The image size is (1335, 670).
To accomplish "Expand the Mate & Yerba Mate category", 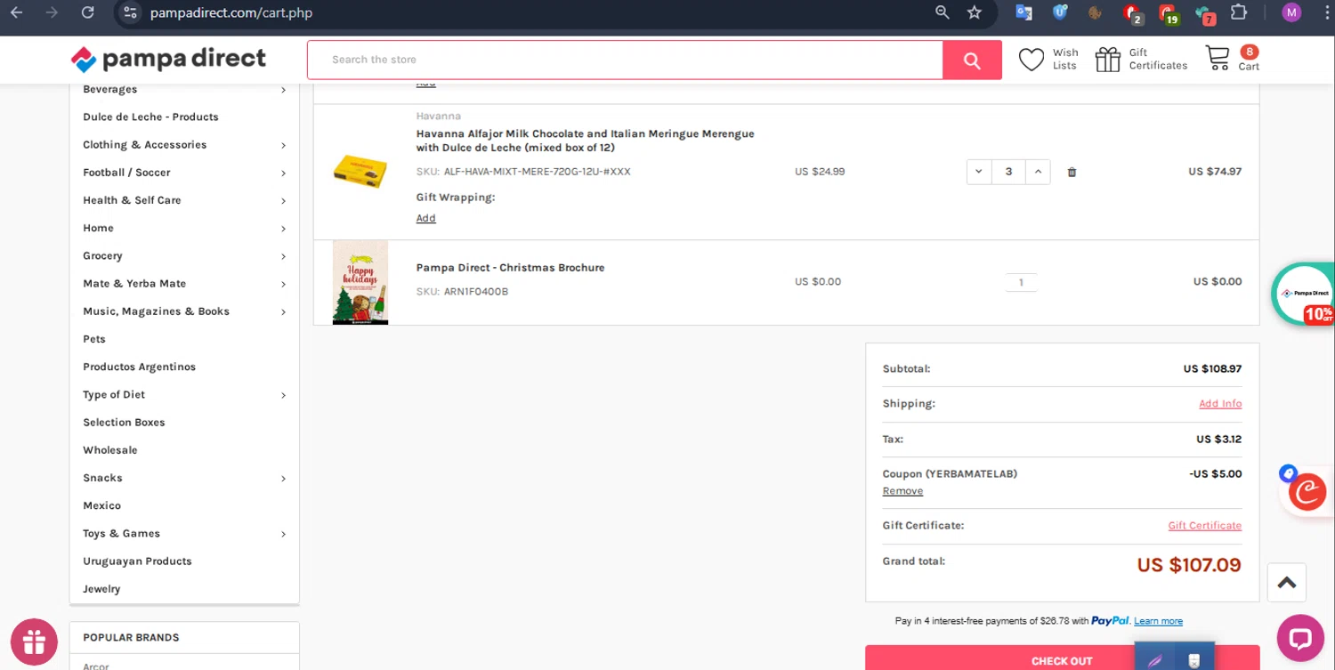I will 283,284.
